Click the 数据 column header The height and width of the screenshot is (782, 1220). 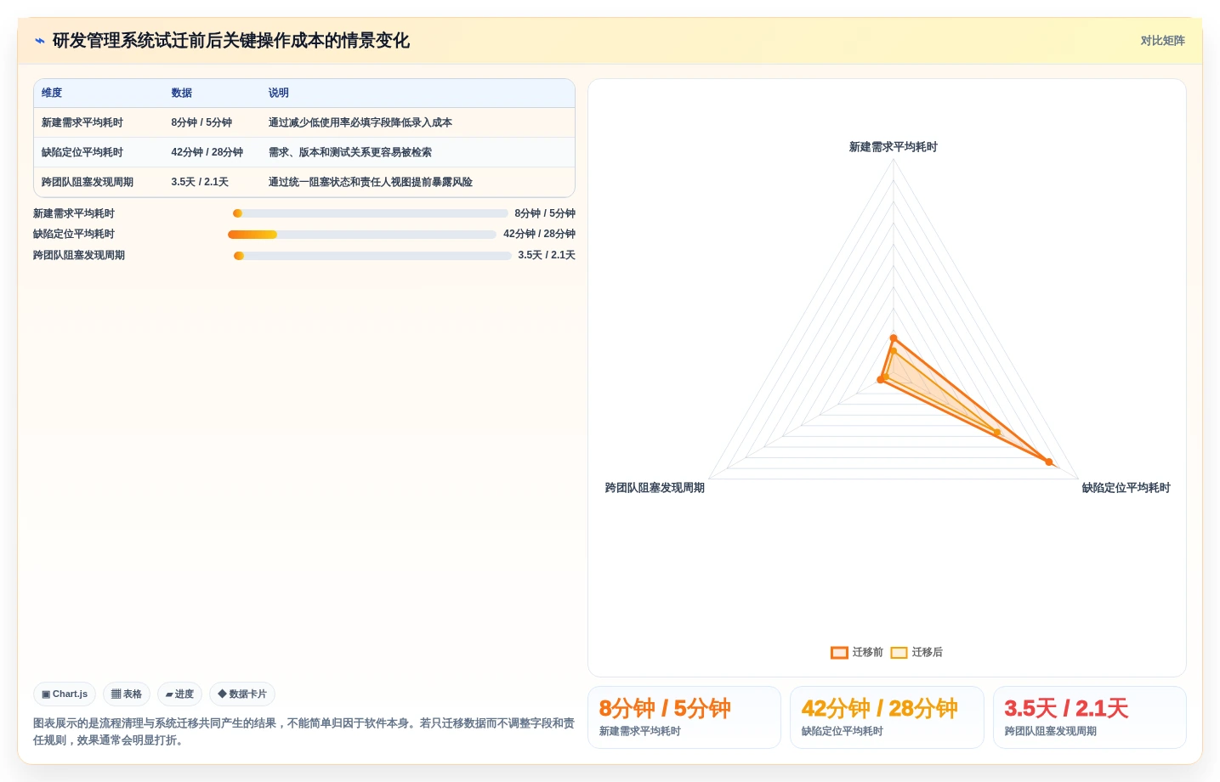click(181, 93)
